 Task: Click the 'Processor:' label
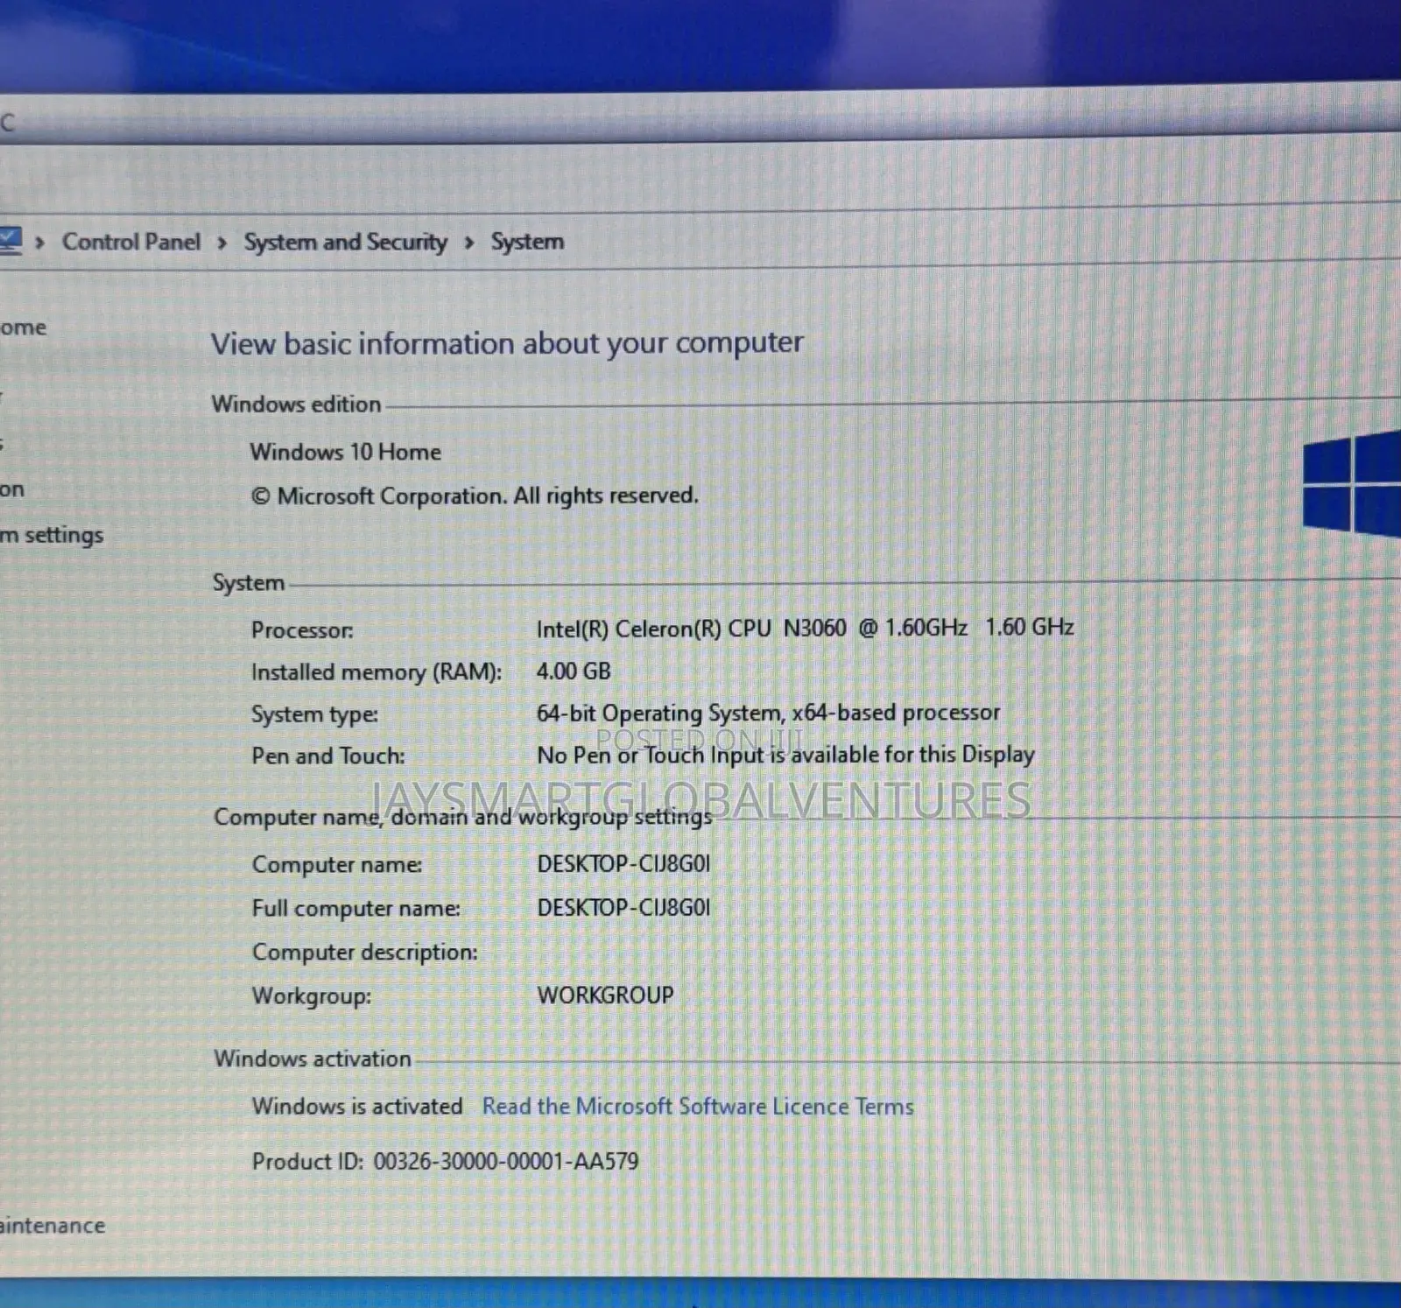302,630
